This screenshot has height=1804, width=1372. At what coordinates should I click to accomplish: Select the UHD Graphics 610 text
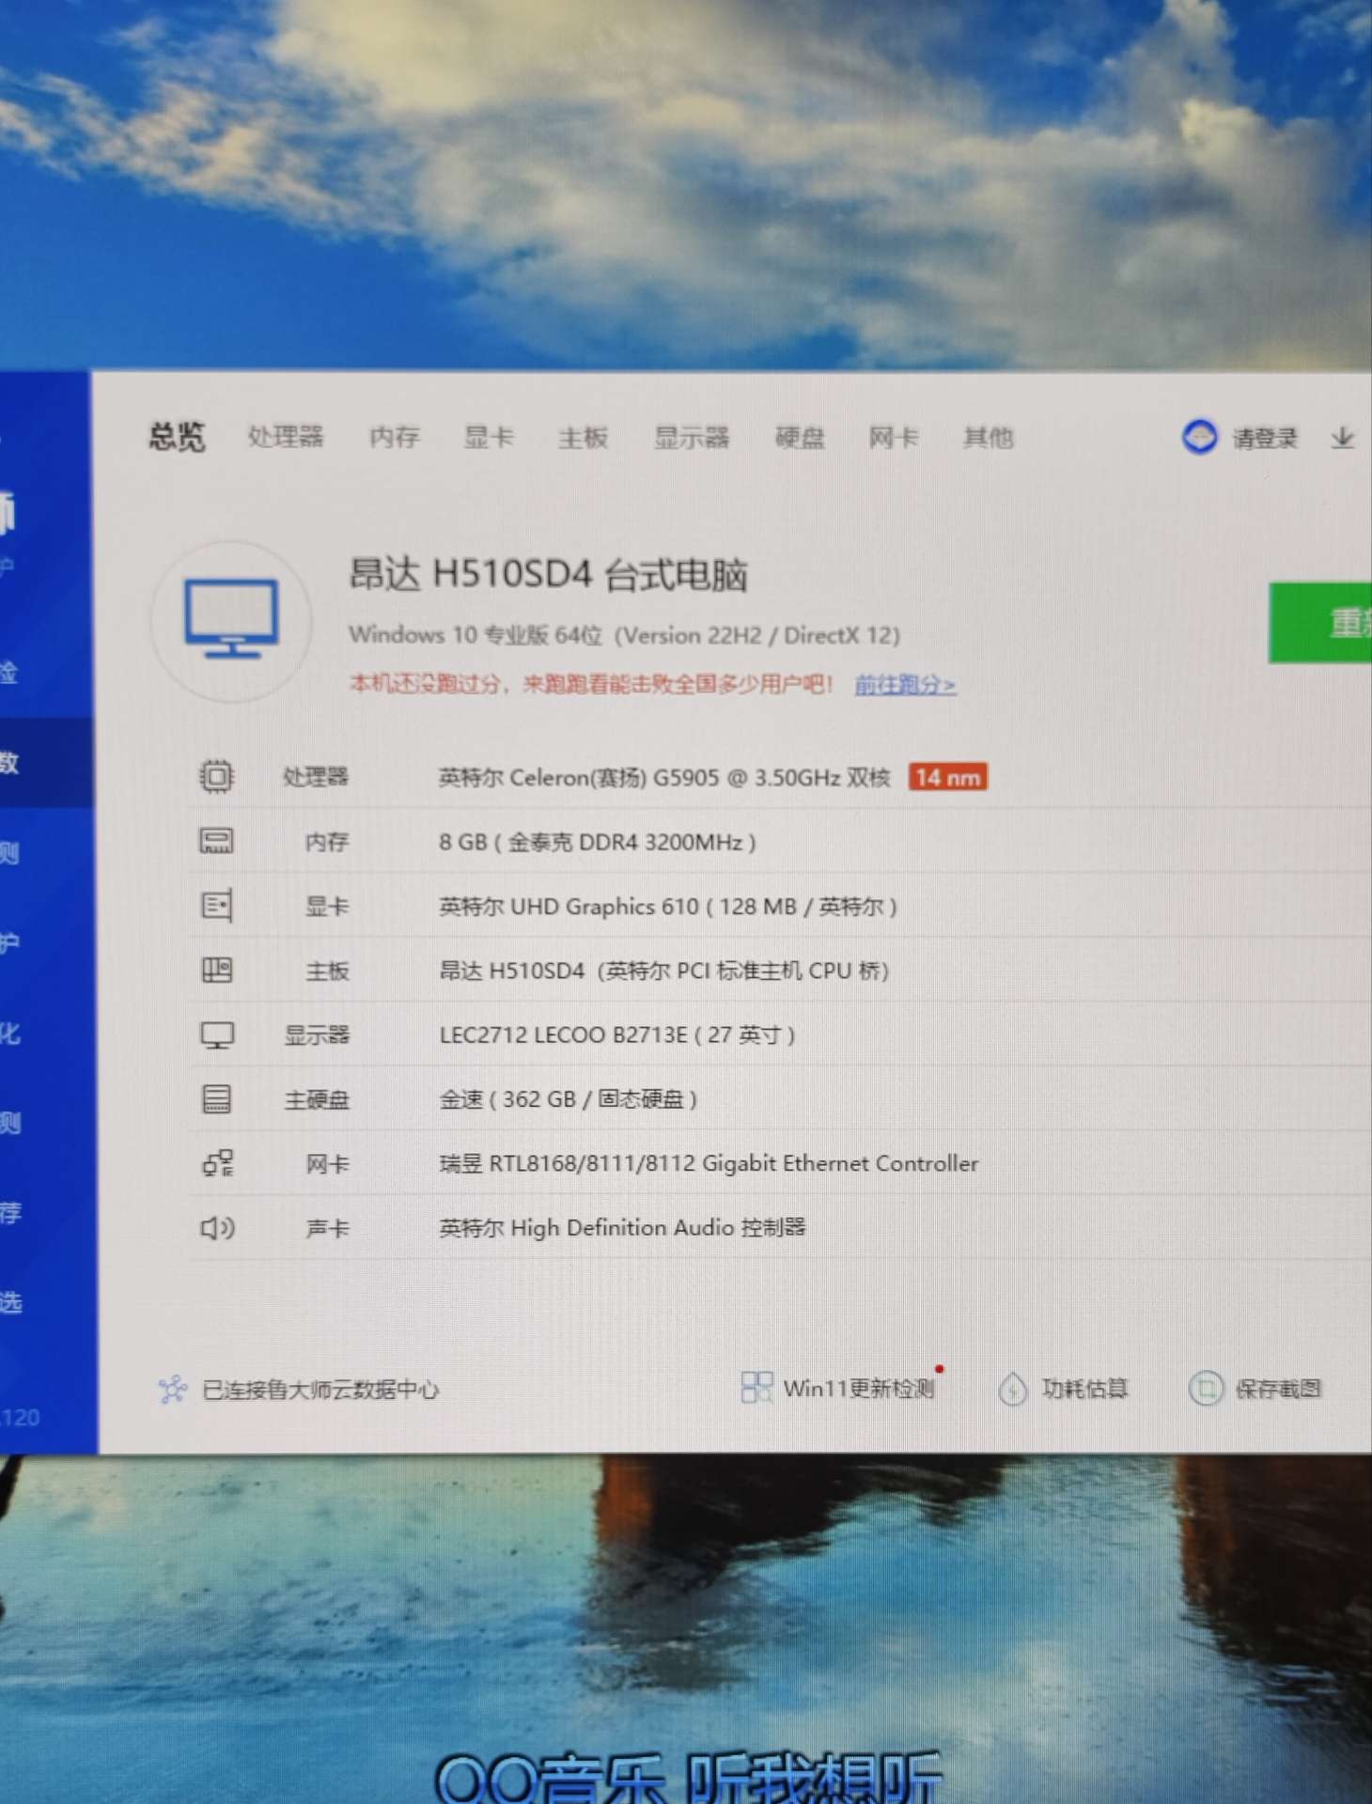coord(668,907)
